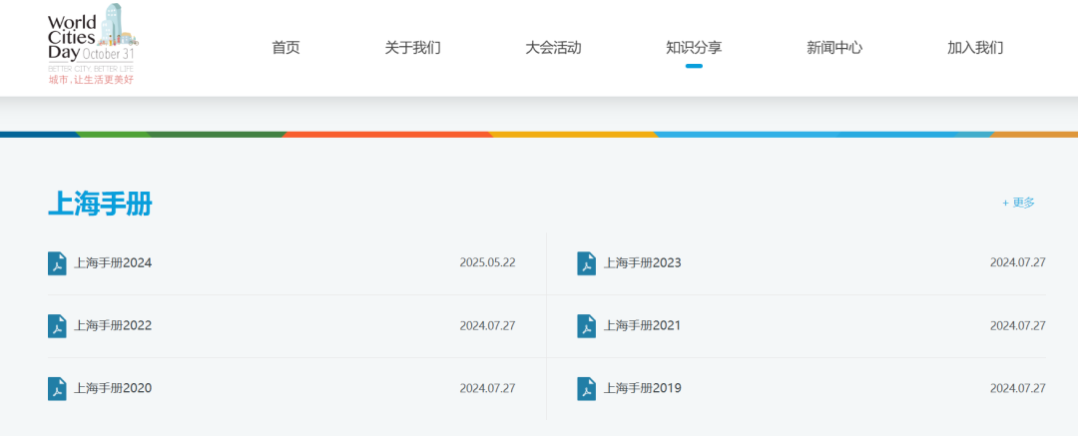Open the 上海手册2021 file link
The image size is (1078, 436).
(x=642, y=326)
